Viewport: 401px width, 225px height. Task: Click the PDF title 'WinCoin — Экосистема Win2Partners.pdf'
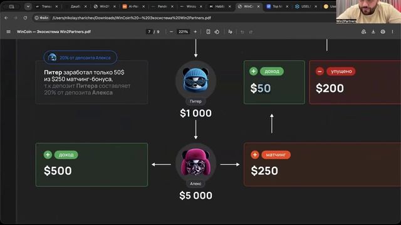click(54, 32)
